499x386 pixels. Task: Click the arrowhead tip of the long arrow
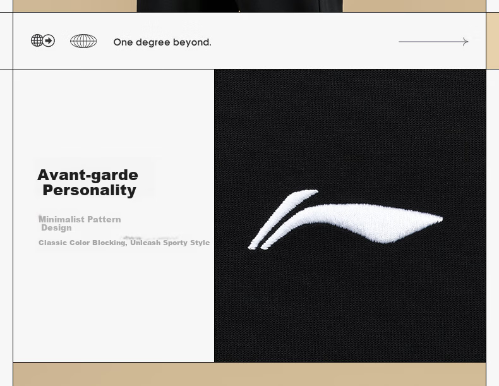pos(466,42)
